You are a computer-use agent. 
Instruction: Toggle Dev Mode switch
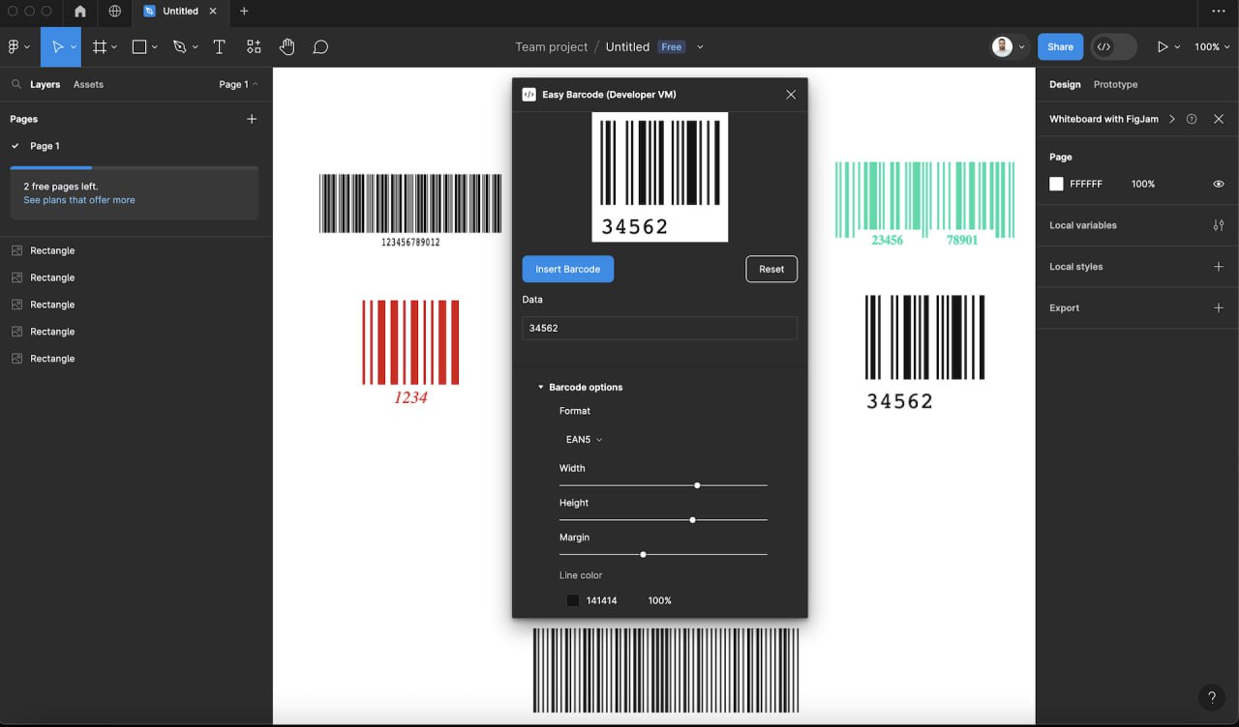[x=1113, y=46]
